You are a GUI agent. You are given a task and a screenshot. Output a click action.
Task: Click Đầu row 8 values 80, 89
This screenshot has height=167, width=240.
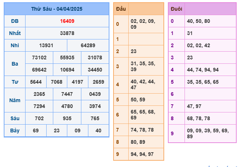pos(138,142)
